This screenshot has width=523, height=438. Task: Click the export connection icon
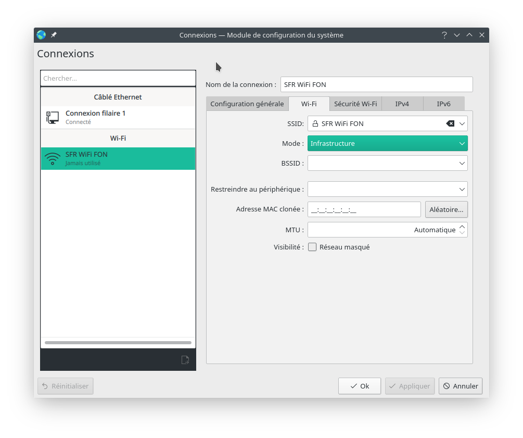click(x=185, y=360)
